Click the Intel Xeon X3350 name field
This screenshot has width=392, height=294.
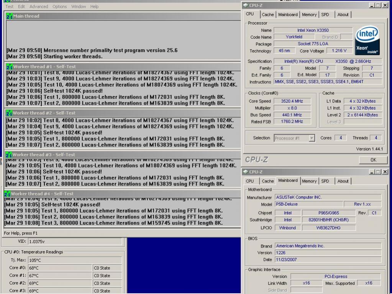coord(313,30)
